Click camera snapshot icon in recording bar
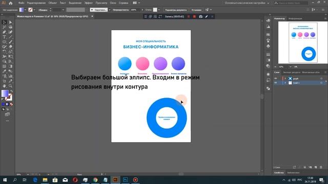Screen dimensions: 328x184 200,16
